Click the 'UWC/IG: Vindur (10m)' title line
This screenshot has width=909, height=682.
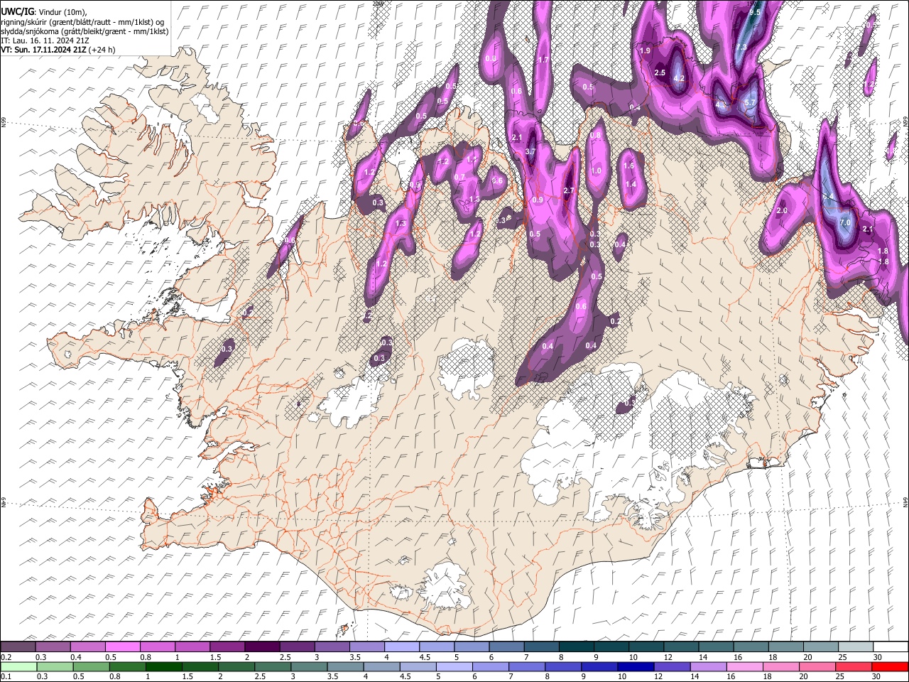(43, 11)
